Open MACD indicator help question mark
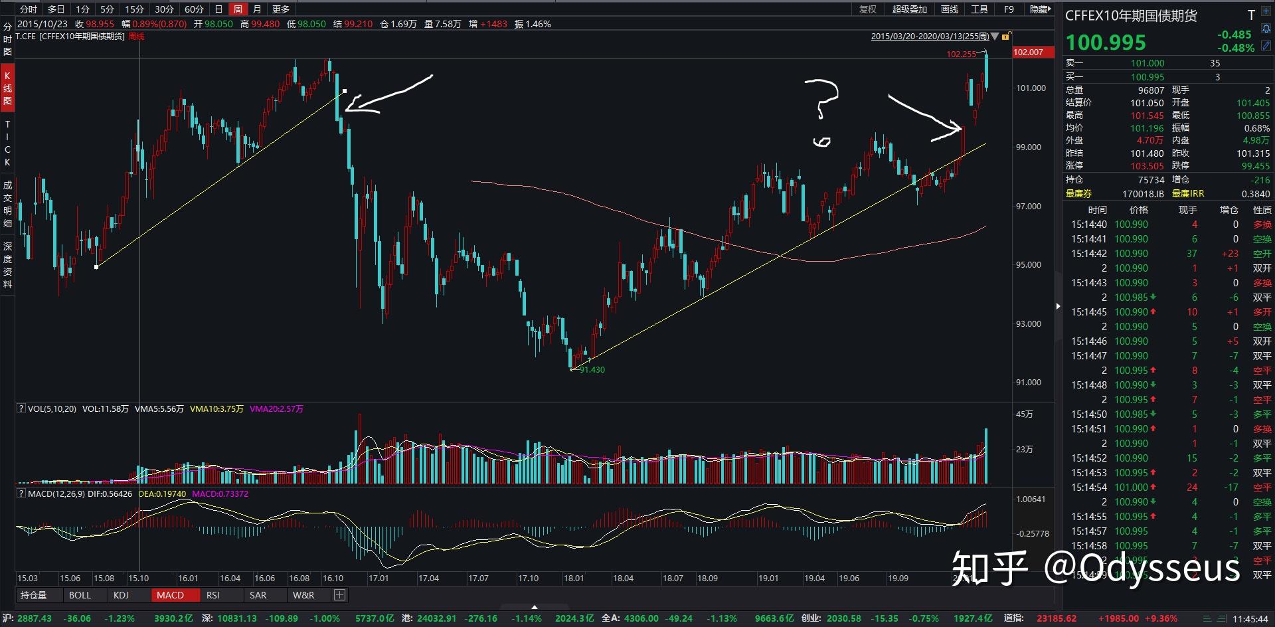 tap(21, 493)
